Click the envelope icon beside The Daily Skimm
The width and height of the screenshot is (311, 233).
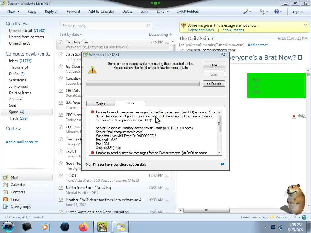[x=61, y=42]
